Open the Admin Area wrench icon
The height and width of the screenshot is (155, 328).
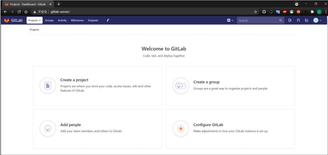[x=108, y=20]
